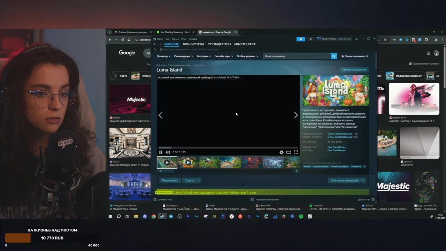The image size is (446, 251).
Task: Expand the Рекомендации dropdown
Action: pyautogui.click(x=184, y=56)
